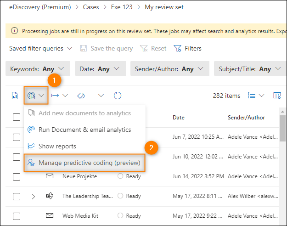
Task: Open the customize columns icon
Action: pyautogui.click(x=277, y=96)
